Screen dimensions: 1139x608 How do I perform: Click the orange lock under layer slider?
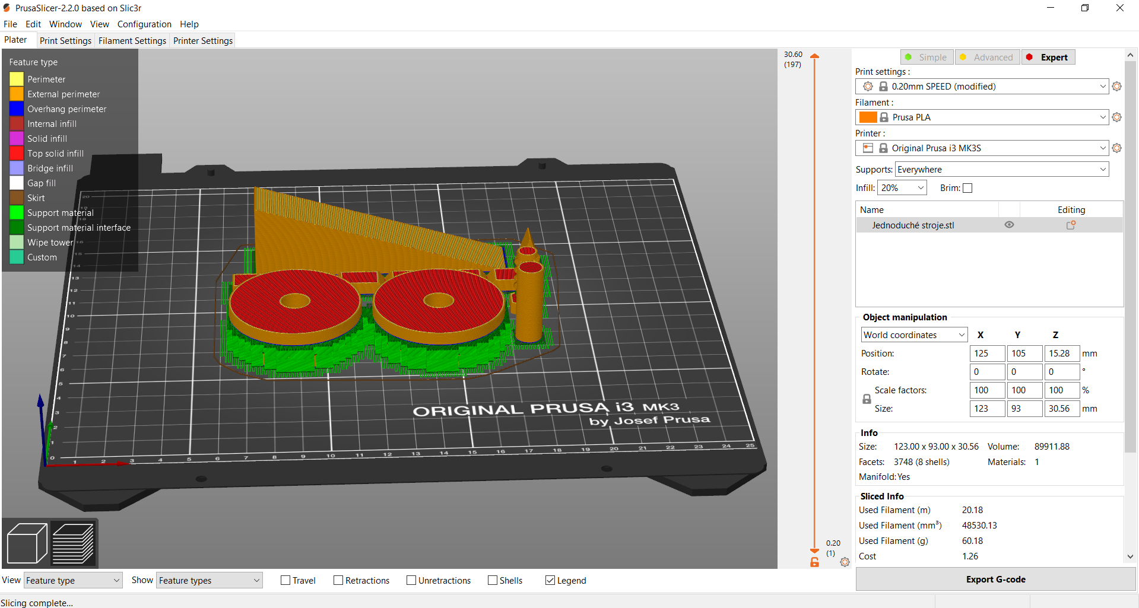tap(814, 562)
